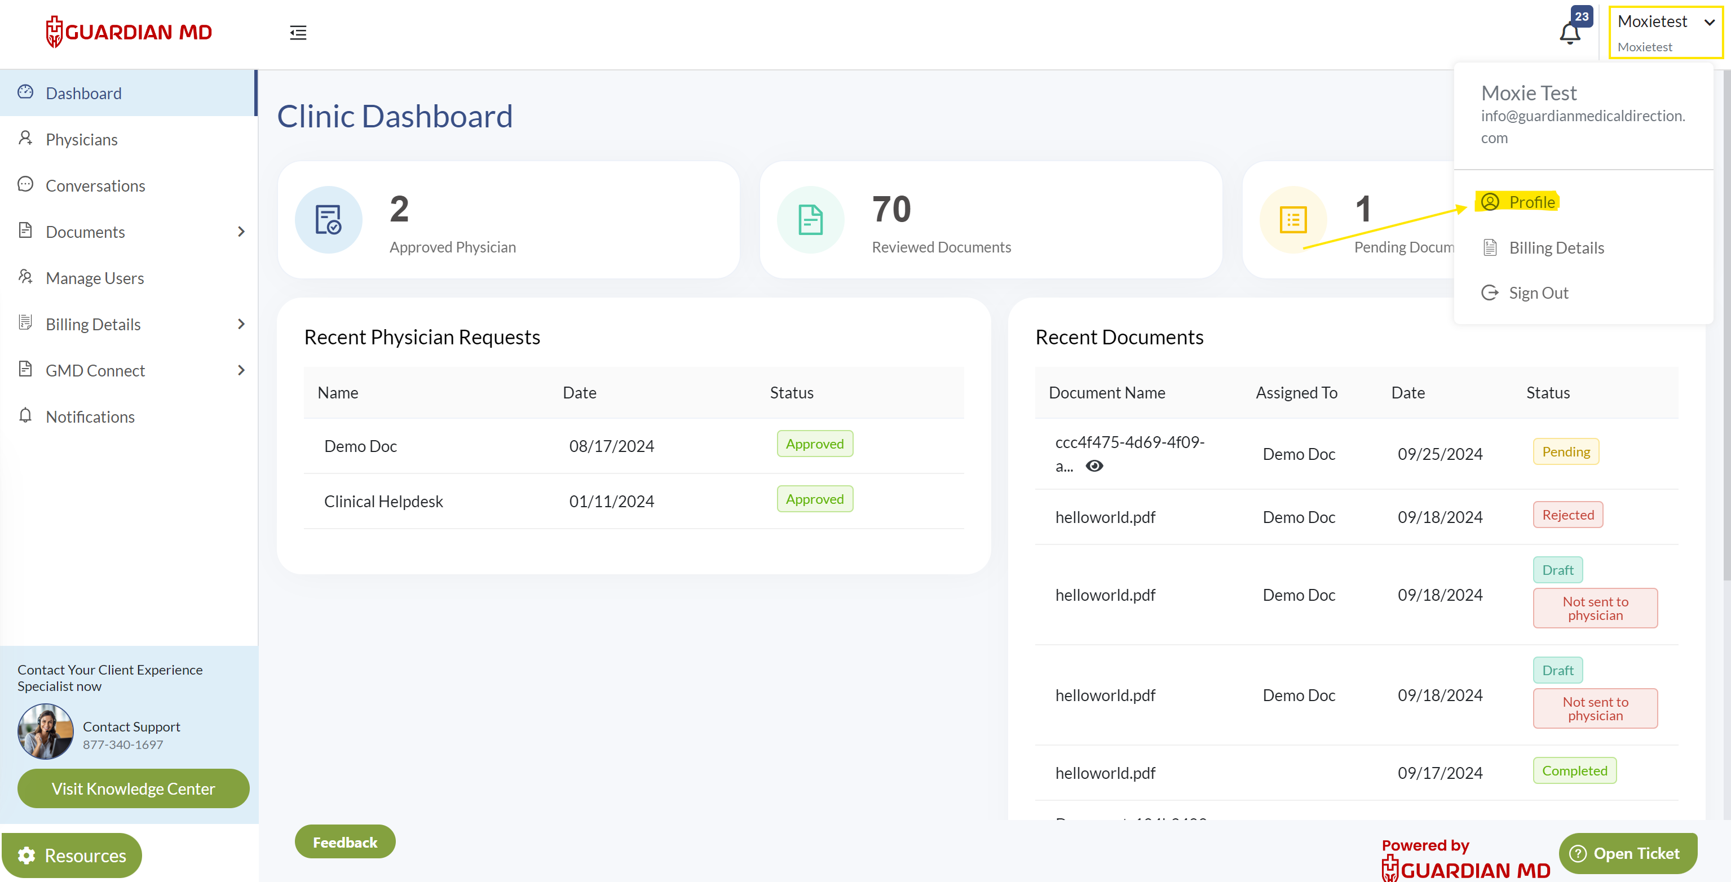Click the Guardian MD logo

click(x=129, y=32)
